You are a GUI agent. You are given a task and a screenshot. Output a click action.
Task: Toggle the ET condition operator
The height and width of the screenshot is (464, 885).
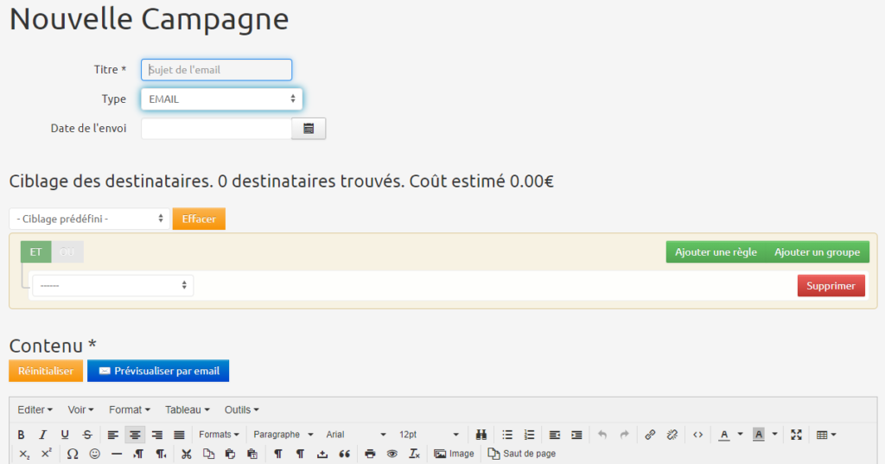point(35,252)
